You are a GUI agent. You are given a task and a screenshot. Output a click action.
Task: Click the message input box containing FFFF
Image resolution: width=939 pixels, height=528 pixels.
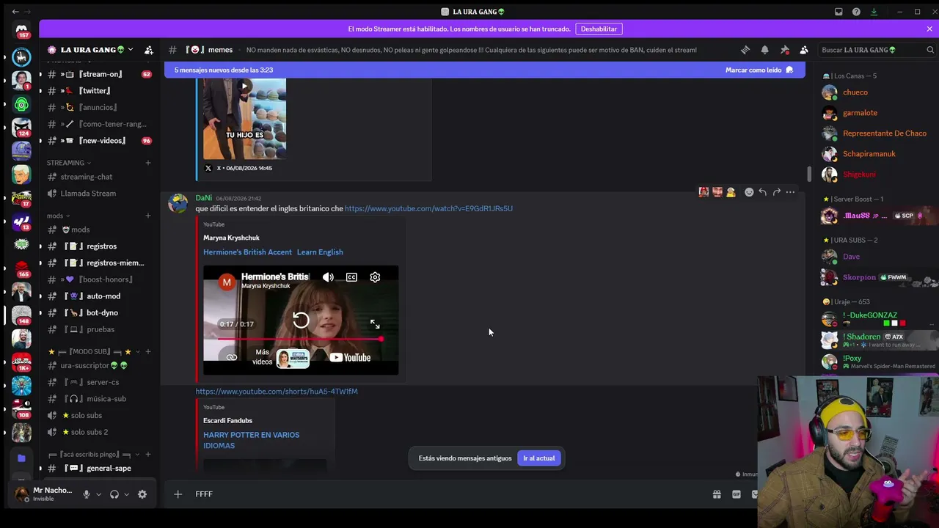pos(447,494)
